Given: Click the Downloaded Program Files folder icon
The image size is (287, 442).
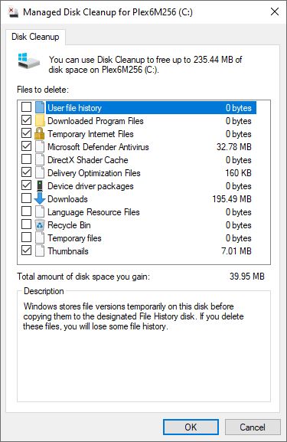Looking at the screenshot, I should click(40, 120).
